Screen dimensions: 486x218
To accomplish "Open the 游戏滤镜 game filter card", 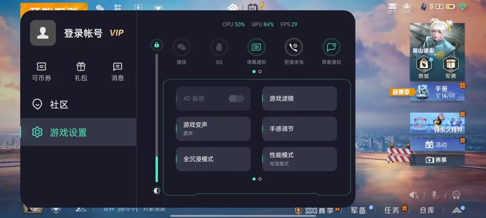I will (x=299, y=99).
